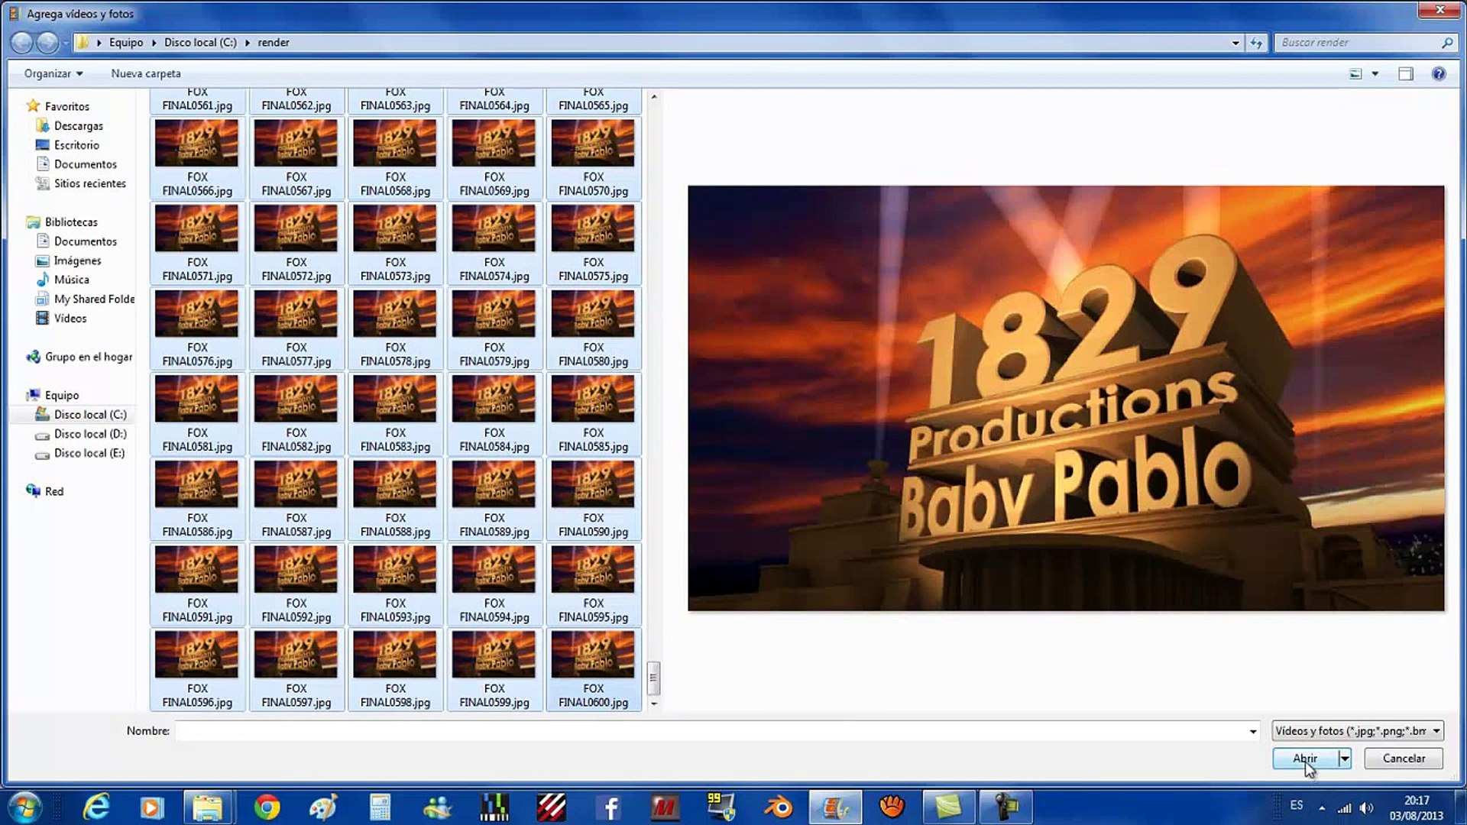Click the Cancelar button

point(1403,759)
